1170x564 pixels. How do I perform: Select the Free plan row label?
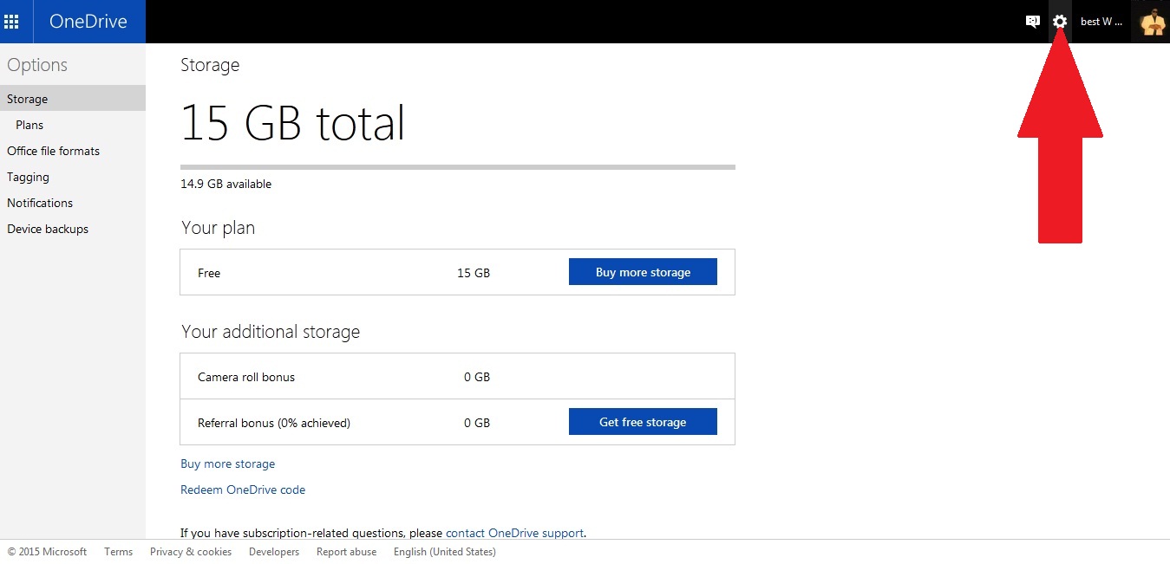point(209,273)
